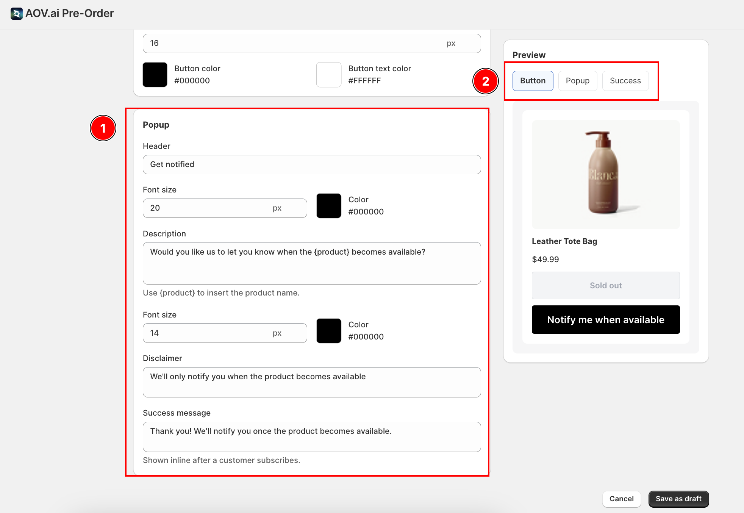Image resolution: width=744 pixels, height=513 pixels.
Task: Click the button font size field showing 16
Action: pos(312,43)
